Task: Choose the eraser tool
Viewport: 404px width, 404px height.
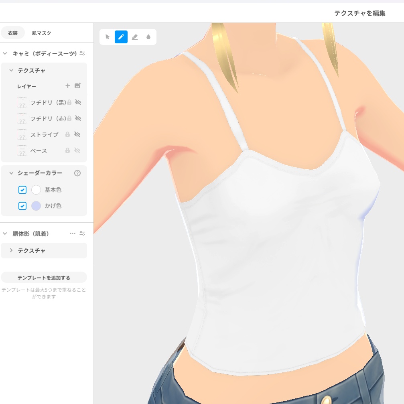Action: point(135,37)
